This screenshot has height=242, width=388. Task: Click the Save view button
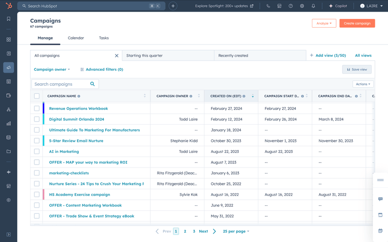pos(357,69)
